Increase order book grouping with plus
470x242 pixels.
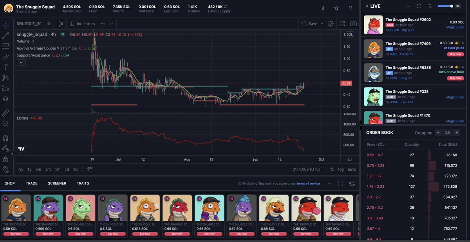click(x=457, y=133)
